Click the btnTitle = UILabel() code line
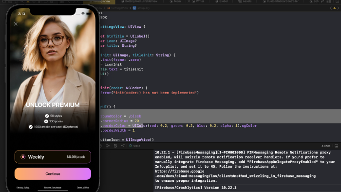Viewport: 341px width, 192px height. pos(125,37)
